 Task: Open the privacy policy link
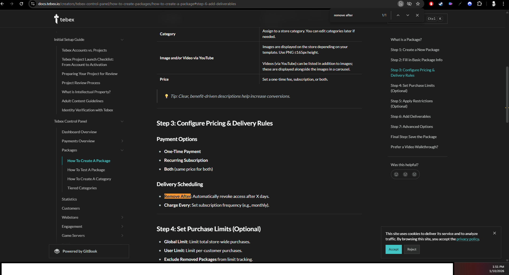(468, 239)
